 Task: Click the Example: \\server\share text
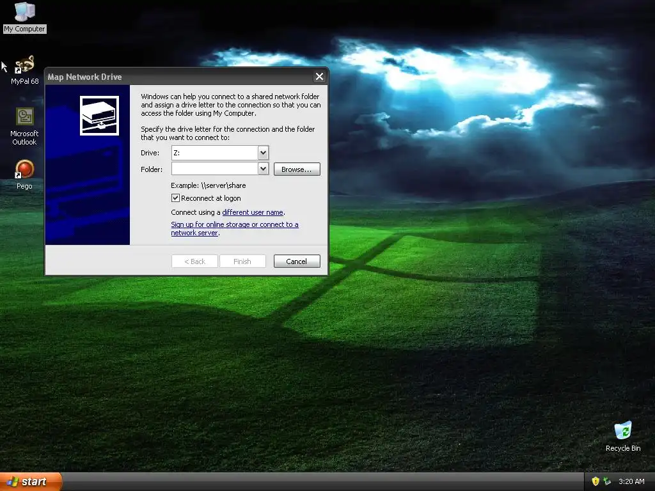[208, 185]
